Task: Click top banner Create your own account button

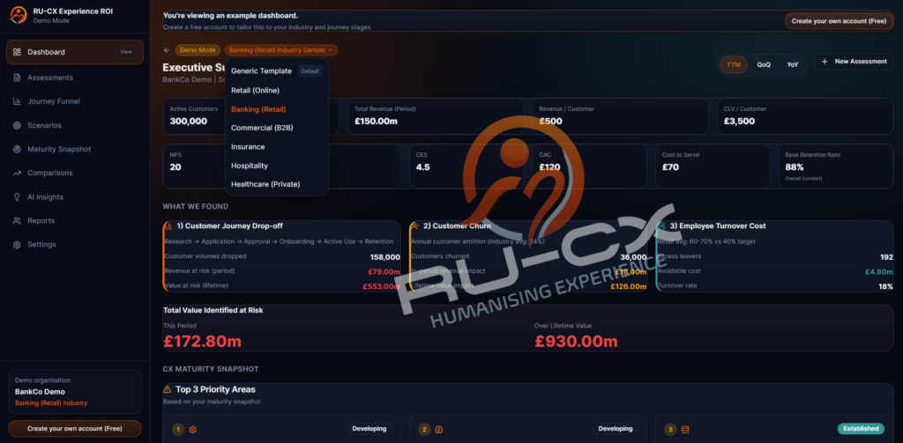Action: tap(838, 21)
